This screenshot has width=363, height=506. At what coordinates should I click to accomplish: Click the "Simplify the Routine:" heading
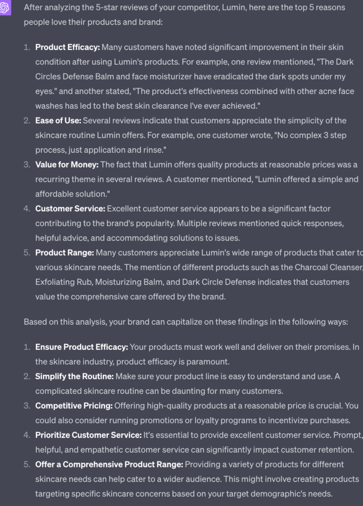click(74, 377)
